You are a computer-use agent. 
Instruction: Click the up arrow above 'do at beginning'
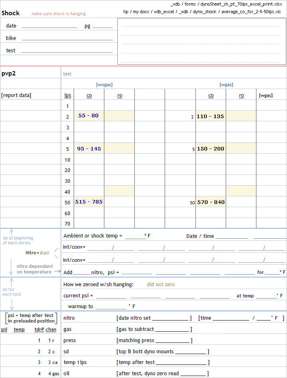coord(11,232)
